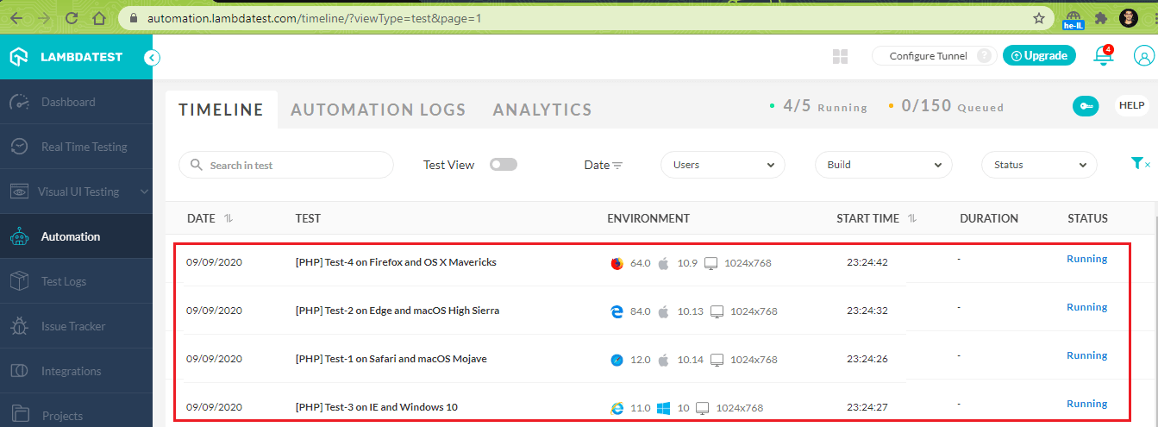This screenshot has height=427, width=1158.
Task: Click the 4/5 Running counter
Action: point(818,106)
